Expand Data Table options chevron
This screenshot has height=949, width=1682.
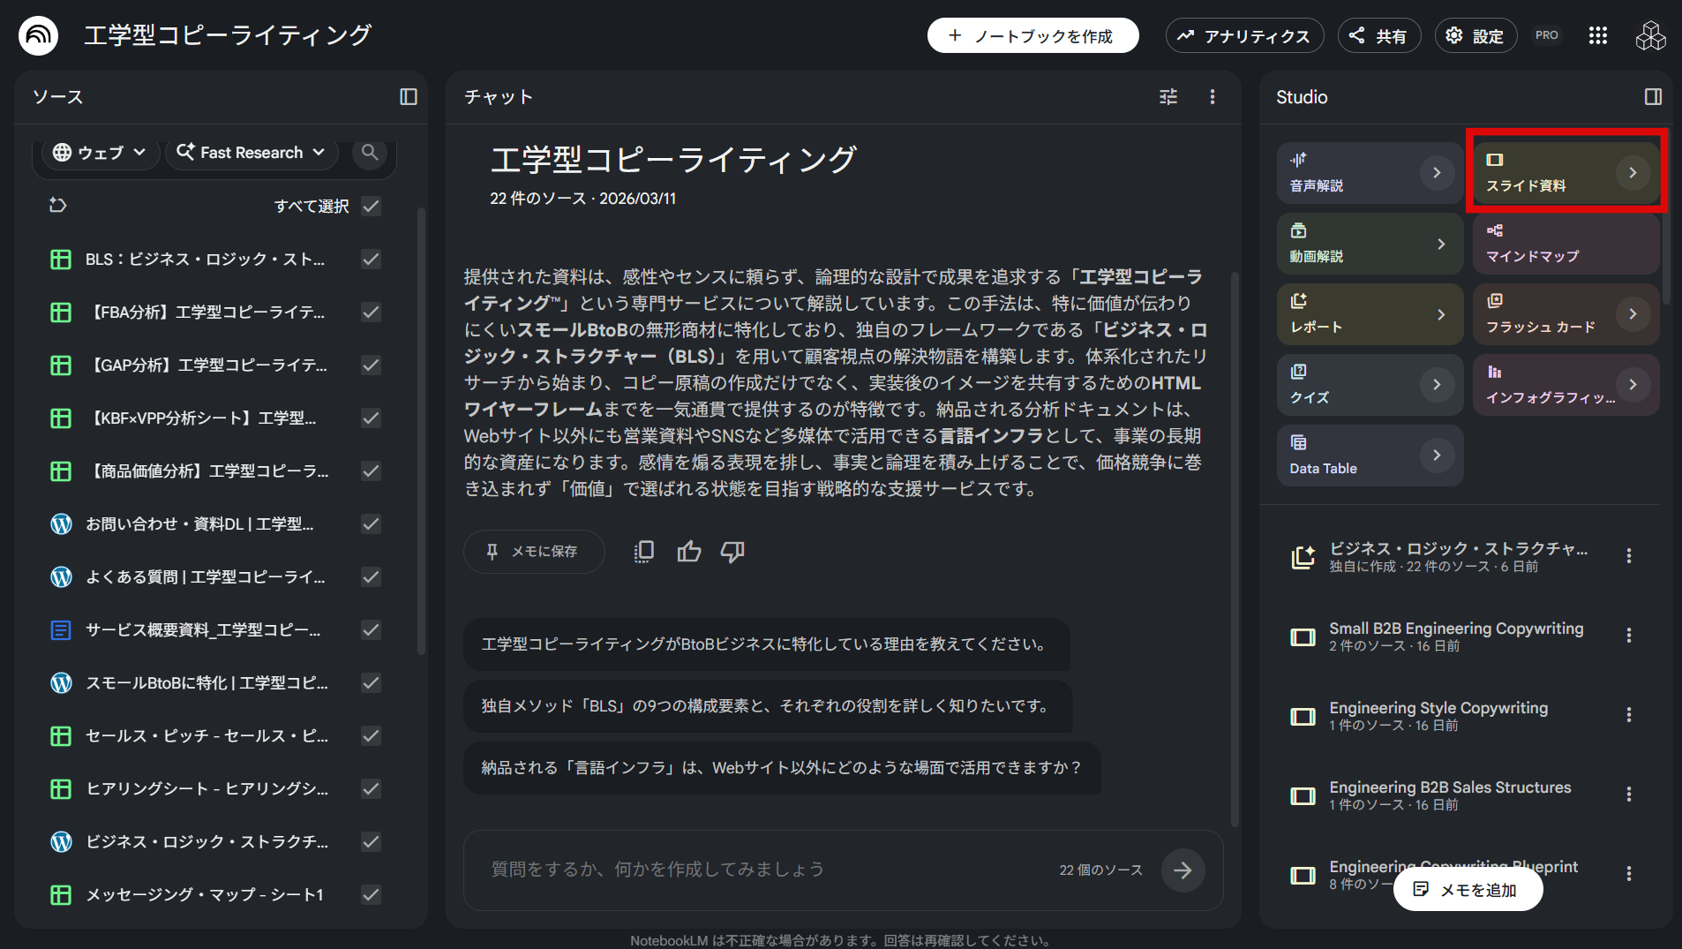click(x=1437, y=456)
